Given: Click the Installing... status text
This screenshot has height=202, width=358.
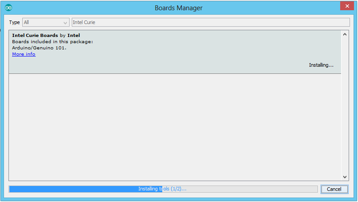Looking at the screenshot, I should click(x=321, y=65).
